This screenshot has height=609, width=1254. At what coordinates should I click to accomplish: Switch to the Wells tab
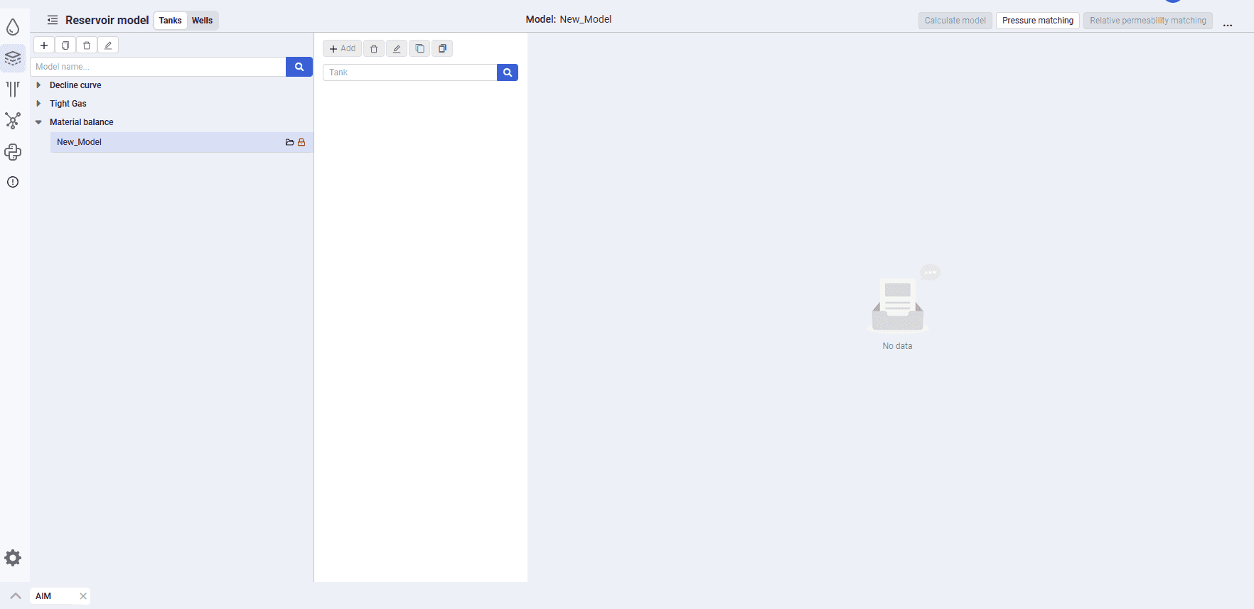click(x=202, y=21)
